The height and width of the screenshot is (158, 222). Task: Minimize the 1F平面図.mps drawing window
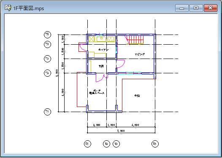click(182, 8)
